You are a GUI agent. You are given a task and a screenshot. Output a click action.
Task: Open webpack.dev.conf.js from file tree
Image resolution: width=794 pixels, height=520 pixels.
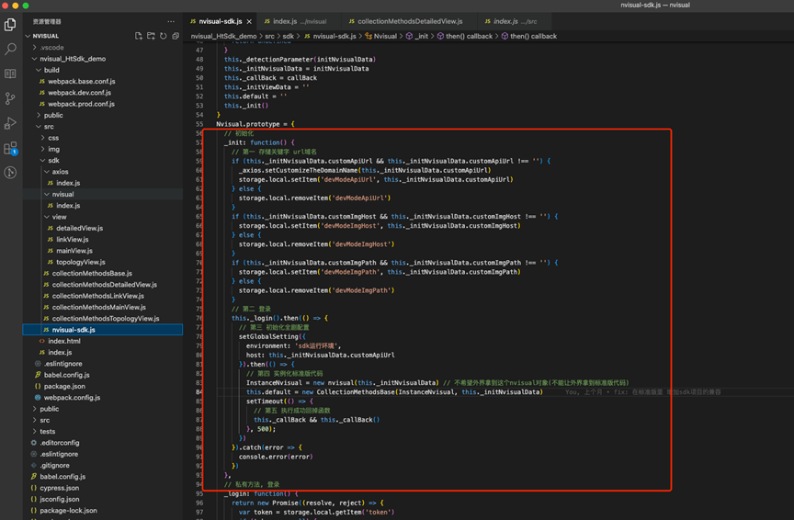coord(80,93)
